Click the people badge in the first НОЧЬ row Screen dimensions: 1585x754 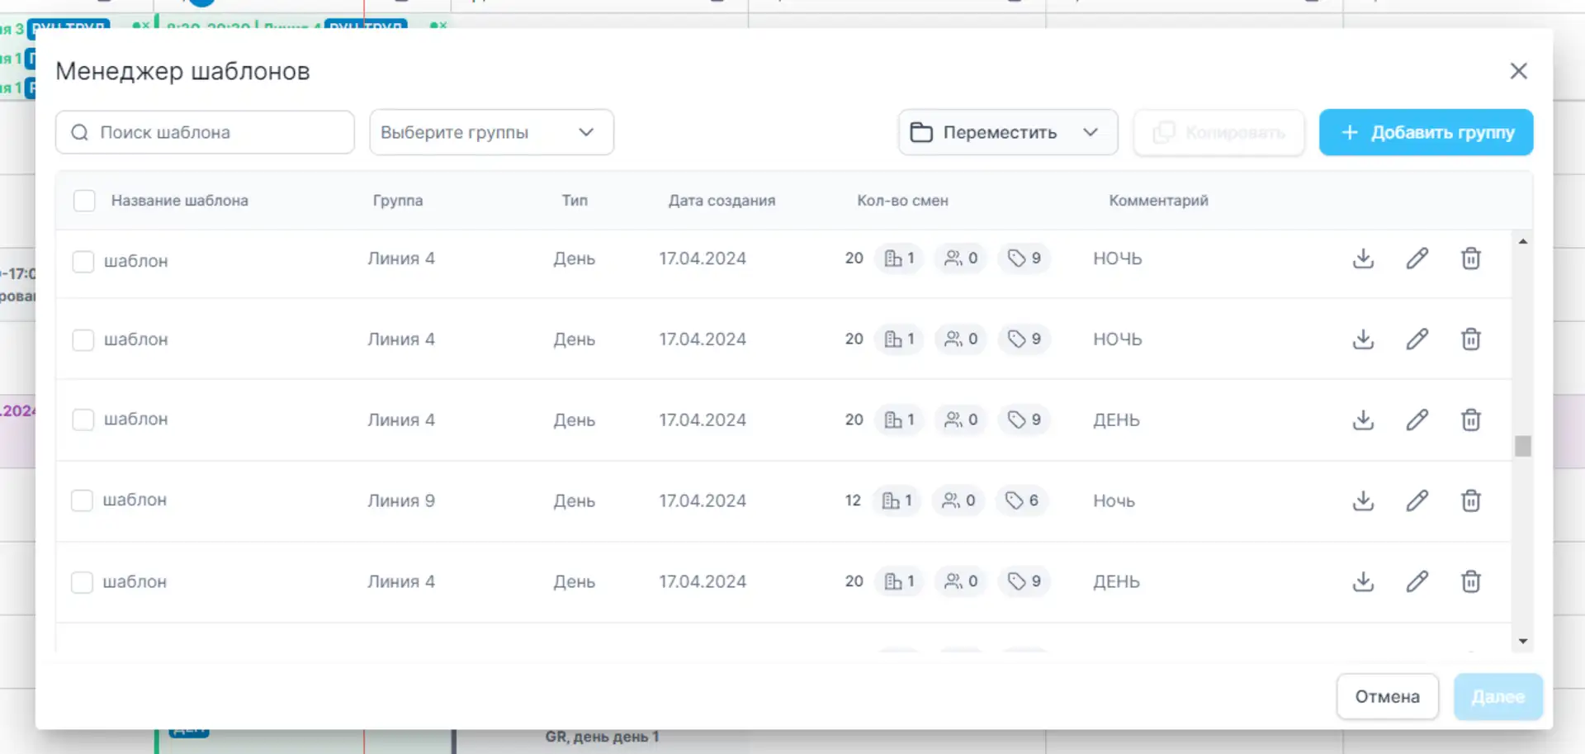click(x=961, y=258)
